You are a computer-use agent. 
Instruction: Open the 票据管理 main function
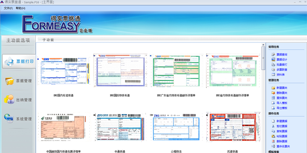click(x=19, y=81)
